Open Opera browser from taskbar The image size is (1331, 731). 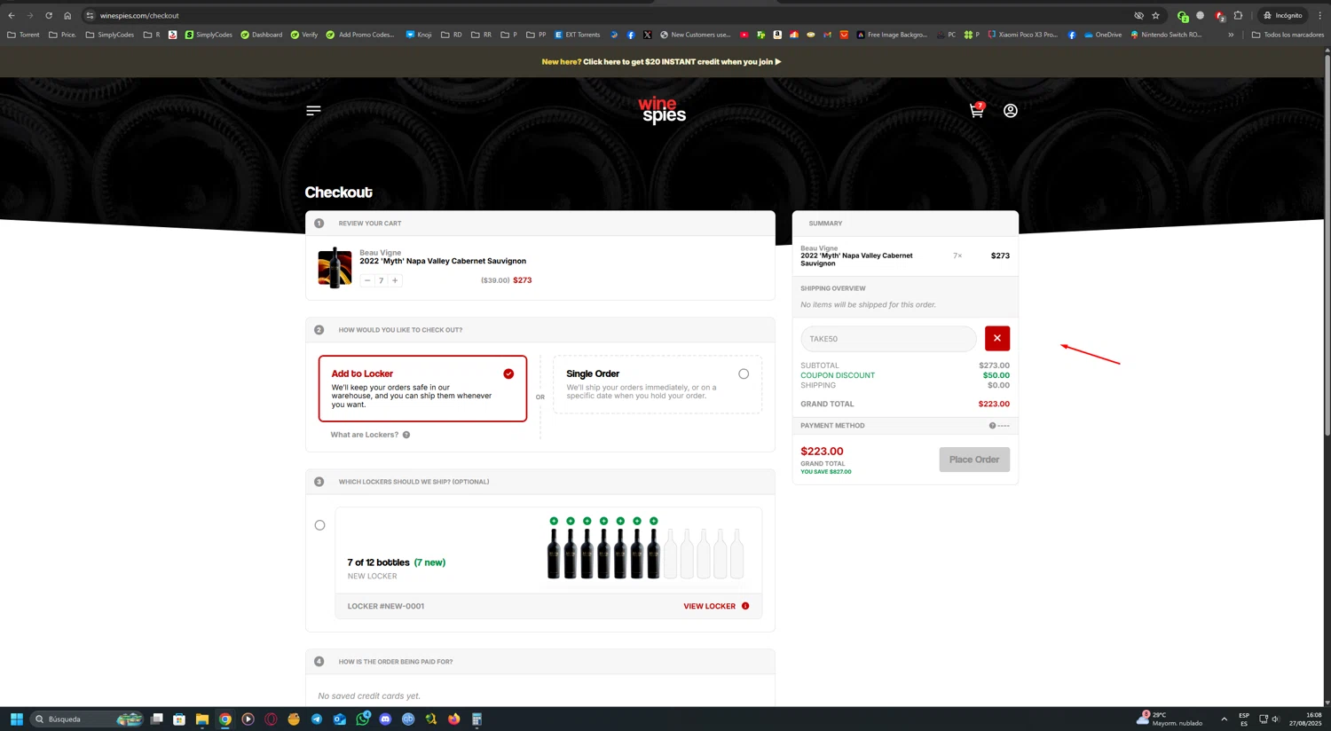tap(271, 719)
